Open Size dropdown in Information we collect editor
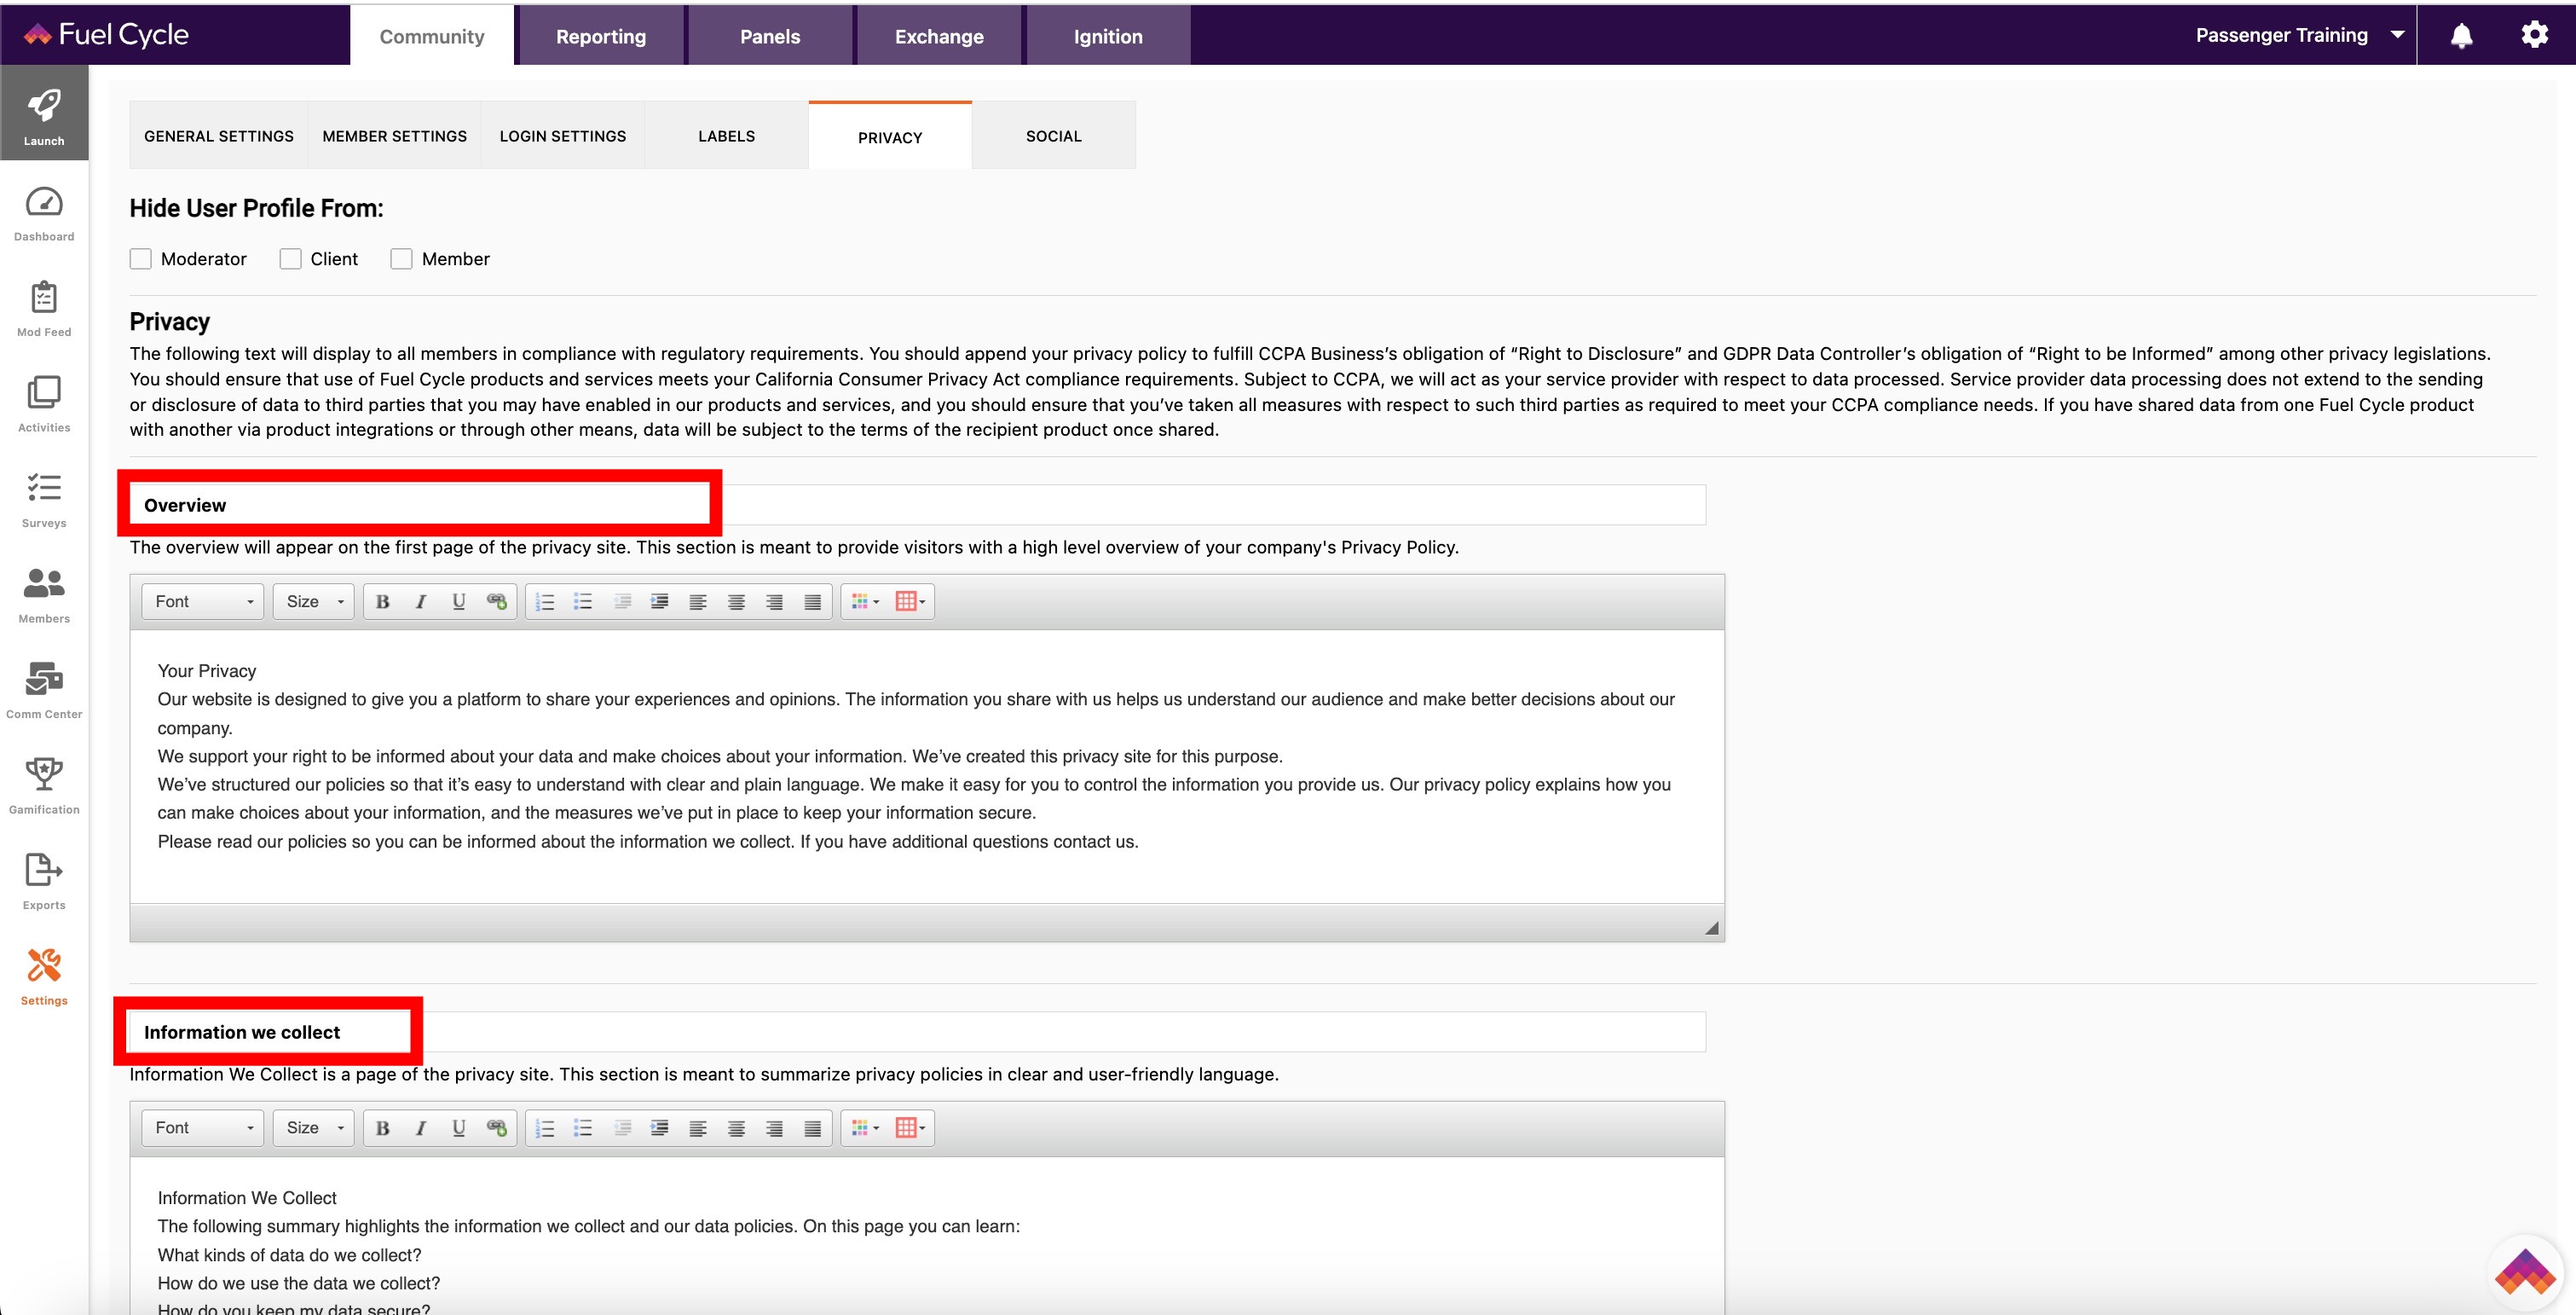 coord(314,1128)
